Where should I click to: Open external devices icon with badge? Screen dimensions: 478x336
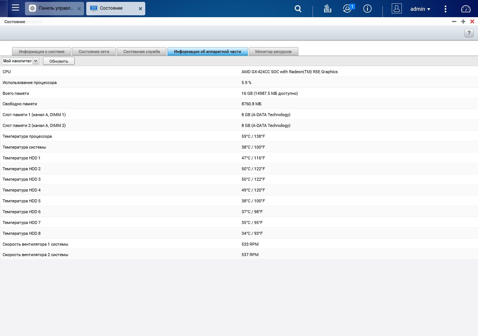tap(348, 9)
